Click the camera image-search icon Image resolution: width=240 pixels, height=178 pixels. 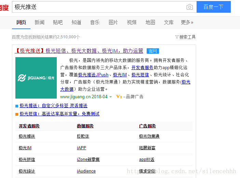190,7
